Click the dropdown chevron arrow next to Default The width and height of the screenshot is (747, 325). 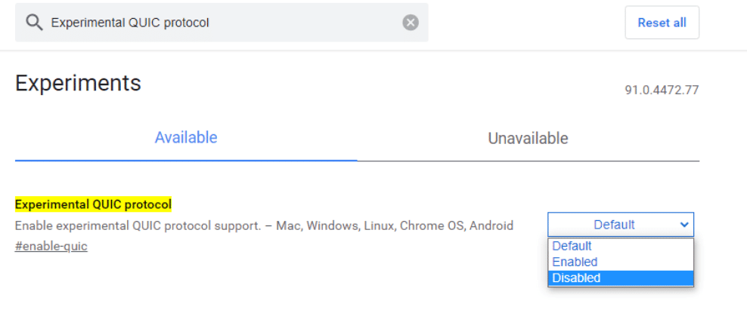[684, 225]
